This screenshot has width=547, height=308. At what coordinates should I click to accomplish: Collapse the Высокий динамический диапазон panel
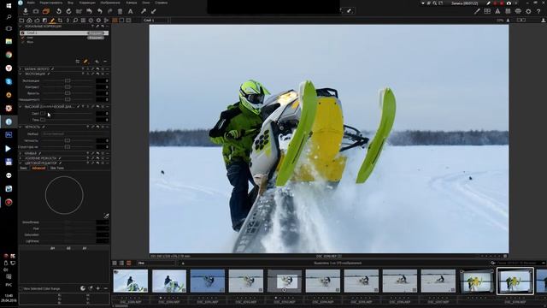pyautogui.click(x=21, y=106)
